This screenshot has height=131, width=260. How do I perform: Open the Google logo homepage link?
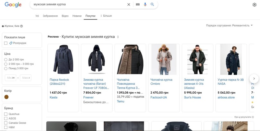point(13,4)
